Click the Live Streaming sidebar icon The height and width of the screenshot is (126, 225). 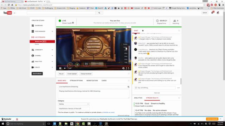tap(33, 37)
